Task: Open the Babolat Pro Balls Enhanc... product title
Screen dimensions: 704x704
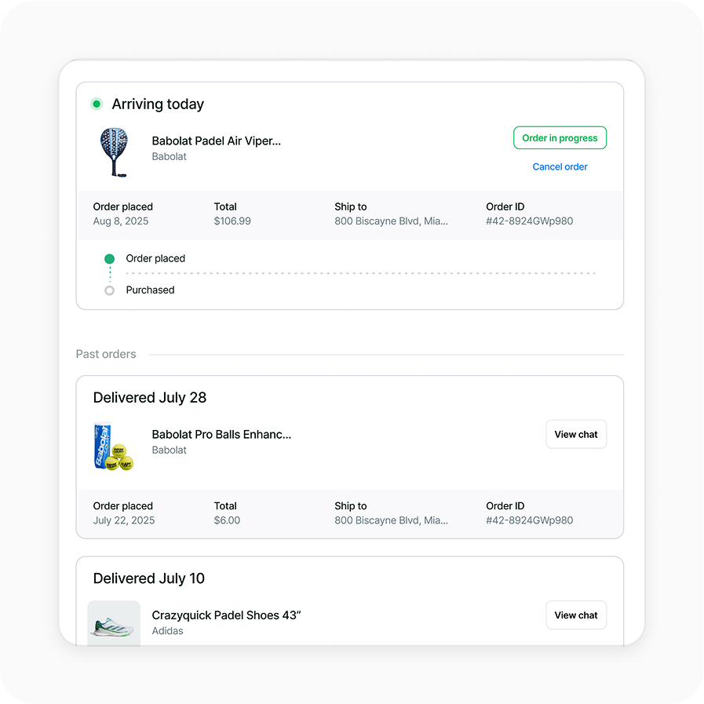Action: click(221, 435)
